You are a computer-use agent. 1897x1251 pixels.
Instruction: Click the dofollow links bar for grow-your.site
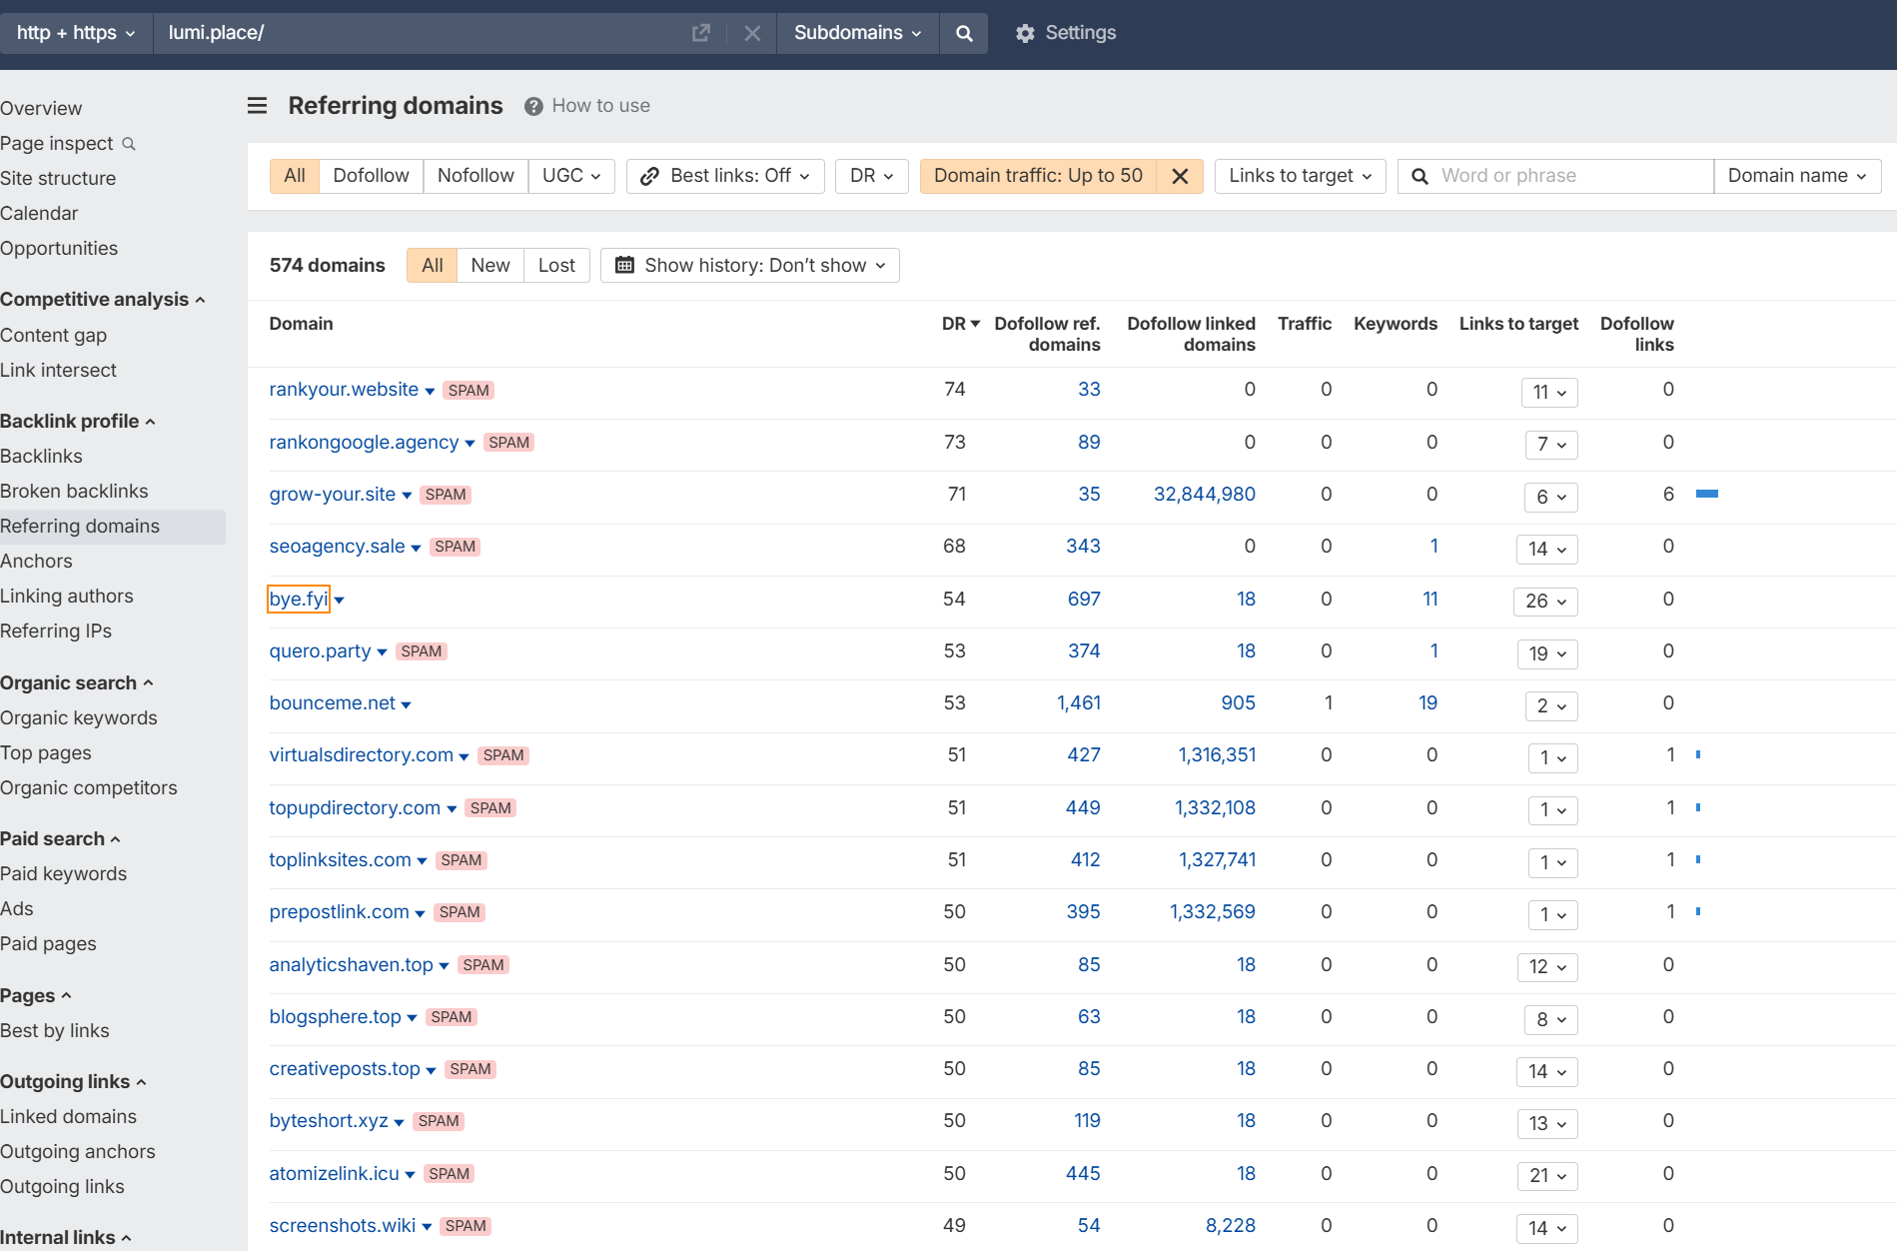point(1706,494)
